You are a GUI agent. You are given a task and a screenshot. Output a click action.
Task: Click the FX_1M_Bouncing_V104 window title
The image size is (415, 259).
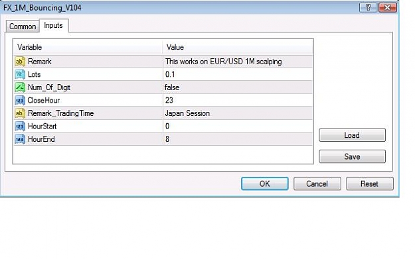(42, 8)
